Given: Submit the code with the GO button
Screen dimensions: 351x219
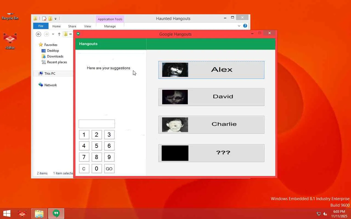Looking at the screenshot, I should 109,169.
